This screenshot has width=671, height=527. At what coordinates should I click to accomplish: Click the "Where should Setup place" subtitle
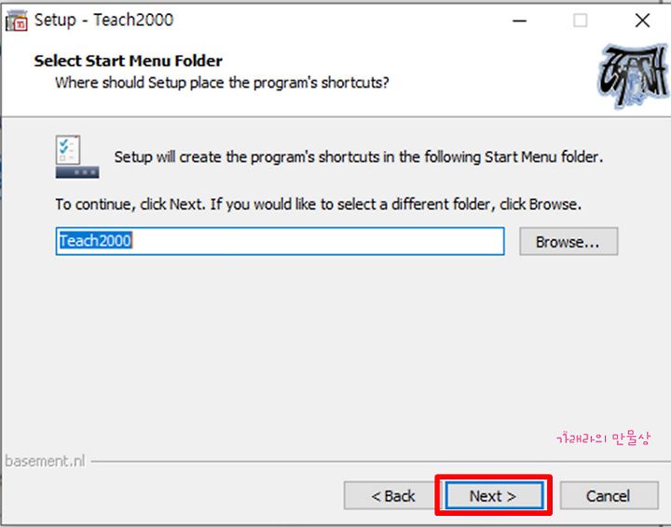pos(222,83)
